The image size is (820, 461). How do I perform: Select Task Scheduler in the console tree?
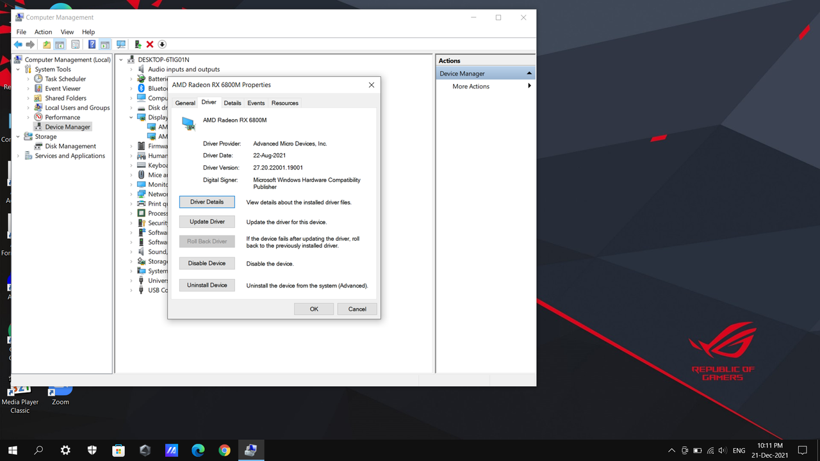(65, 79)
